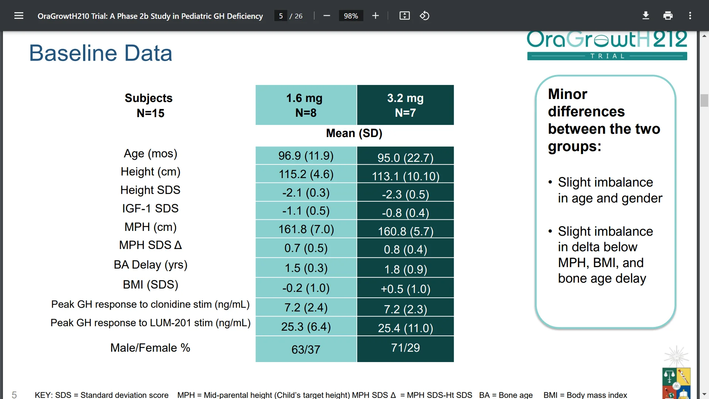This screenshot has width=709, height=399.
Task: Click the 25.4 (11.0) cell
Action: tap(405, 327)
